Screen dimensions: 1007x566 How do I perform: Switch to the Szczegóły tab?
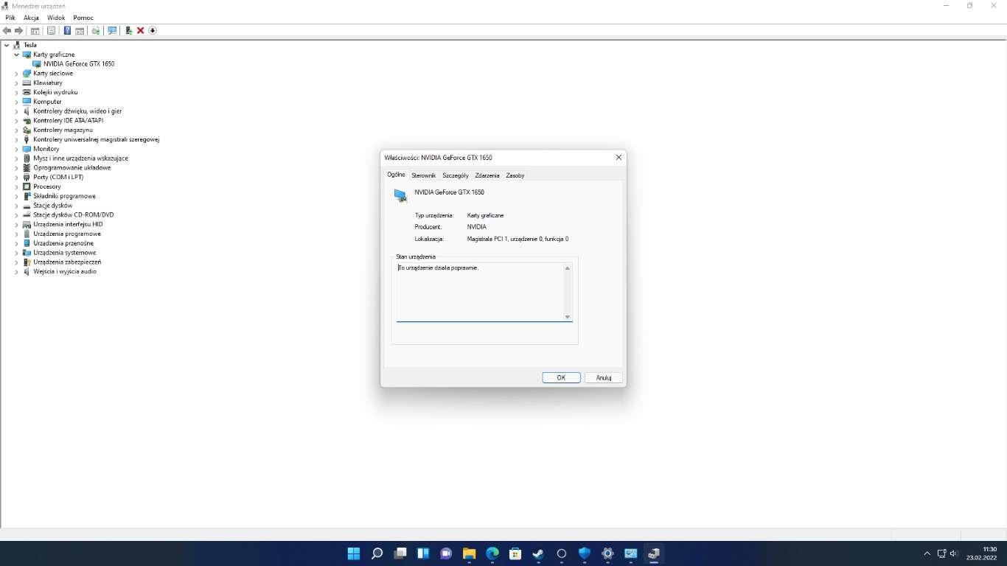456,175
